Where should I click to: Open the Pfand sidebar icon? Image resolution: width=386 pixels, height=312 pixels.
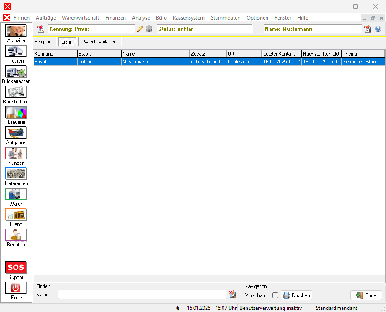coord(16,215)
